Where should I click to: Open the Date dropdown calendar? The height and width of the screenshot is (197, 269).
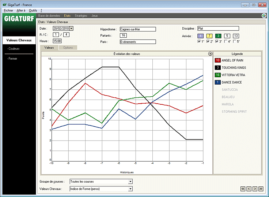click(x=71, y=28)
